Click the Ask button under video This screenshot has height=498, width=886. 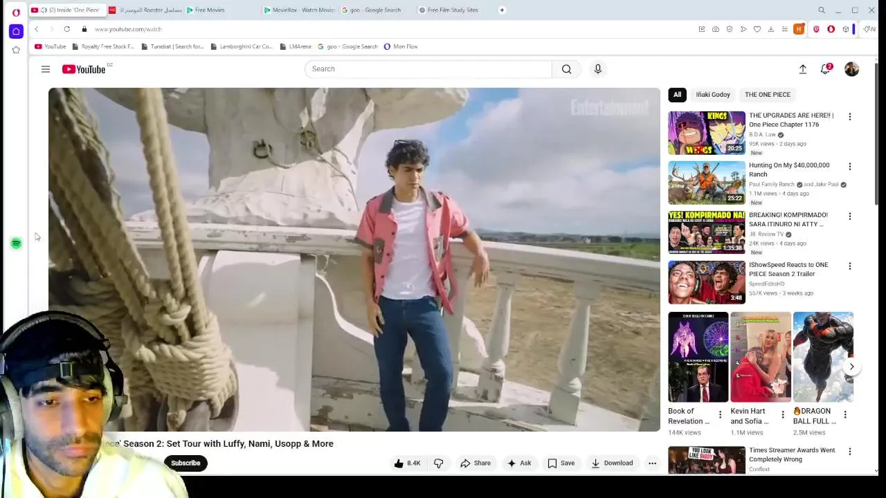(x=519, y=463)
